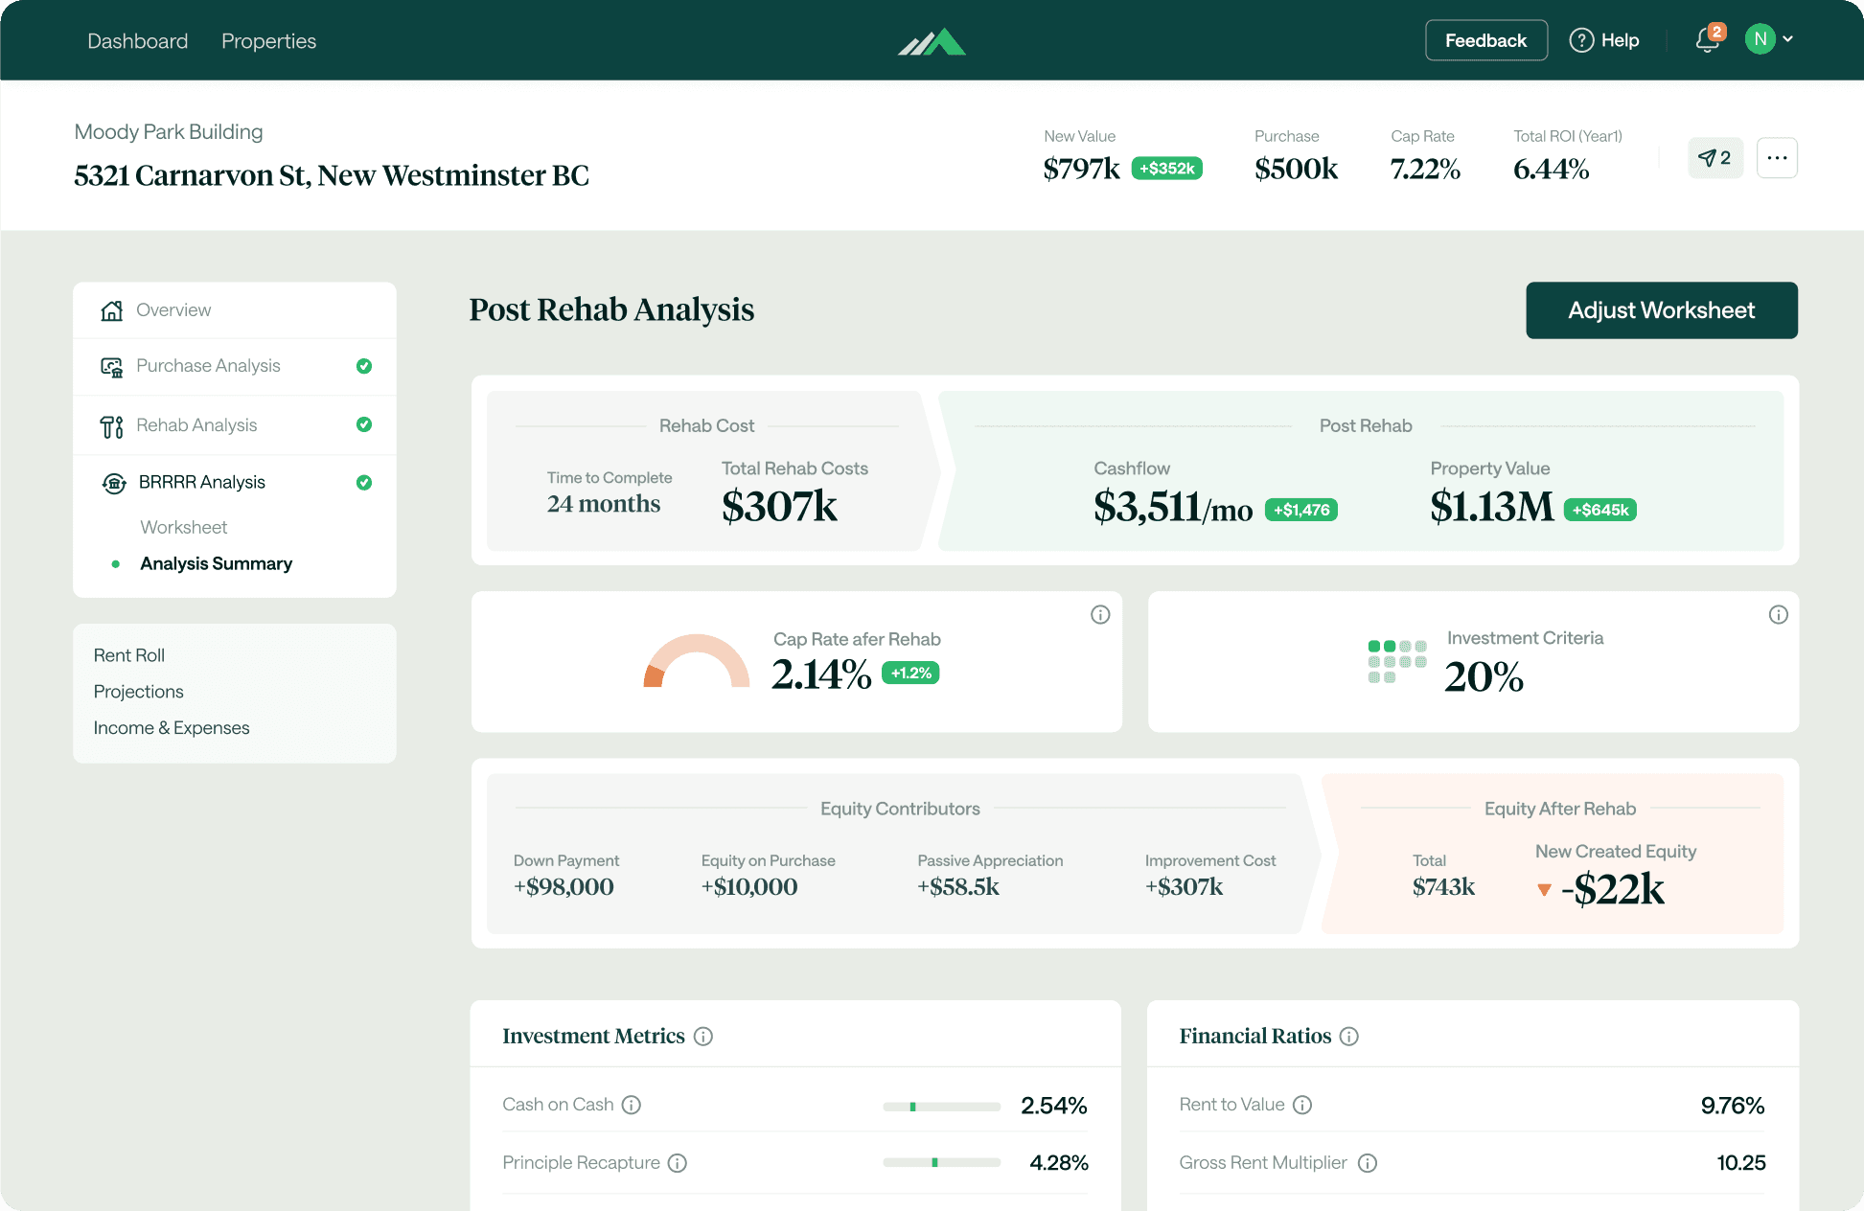The image size is (1864, 1211).
Task: Click the $3,511/mo cashflow value
Action: (1173, 507)
